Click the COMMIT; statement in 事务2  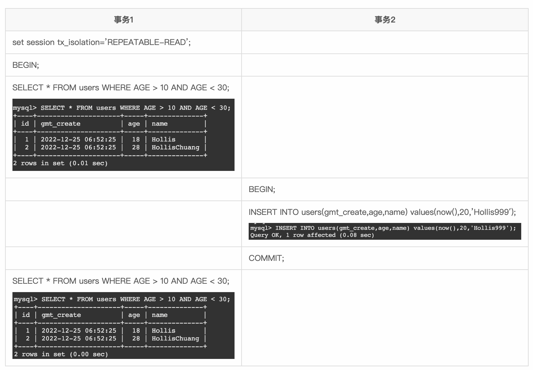[266, 258]
